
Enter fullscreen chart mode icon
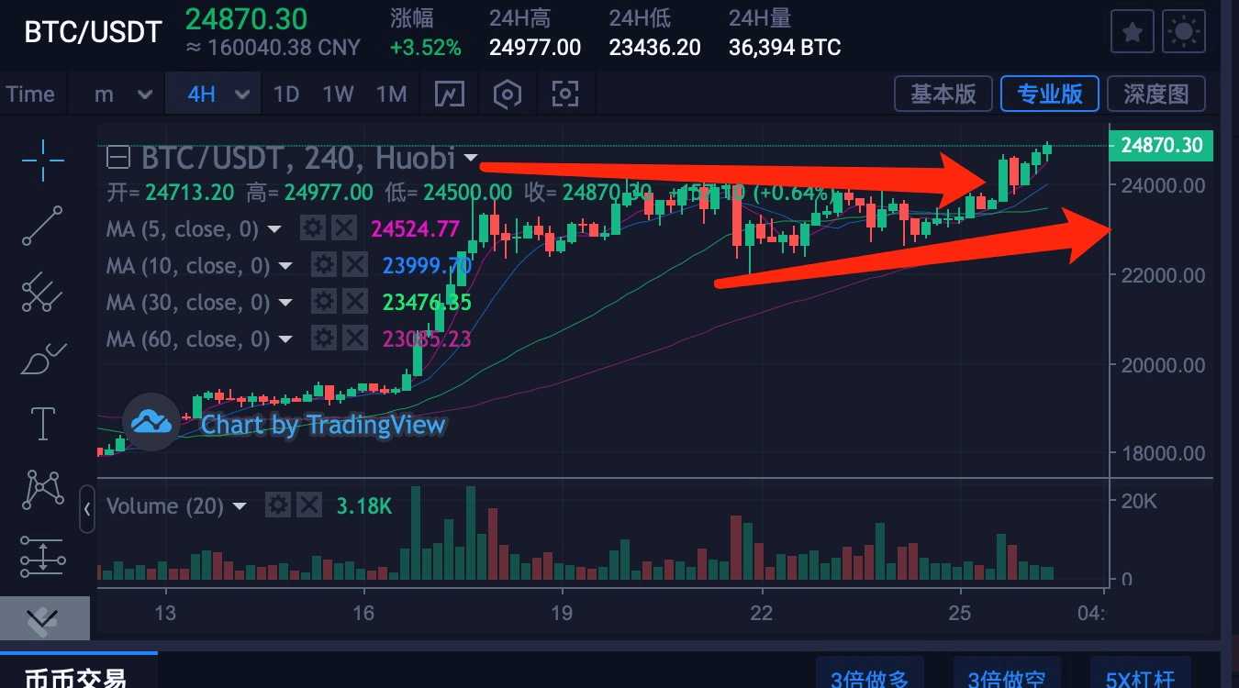(x=564, y=94)
